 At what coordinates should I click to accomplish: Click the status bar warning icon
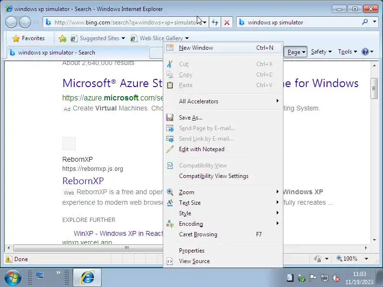point(9,259)
